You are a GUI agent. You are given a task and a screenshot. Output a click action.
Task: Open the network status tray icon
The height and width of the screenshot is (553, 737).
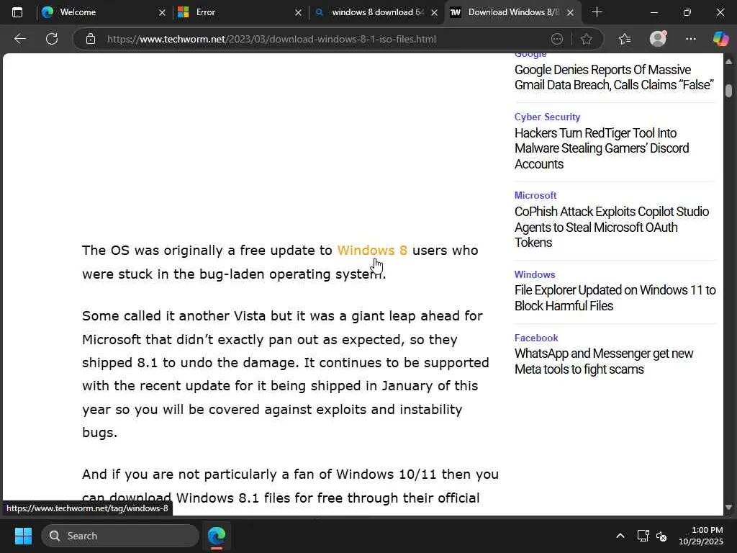(643, 536)
